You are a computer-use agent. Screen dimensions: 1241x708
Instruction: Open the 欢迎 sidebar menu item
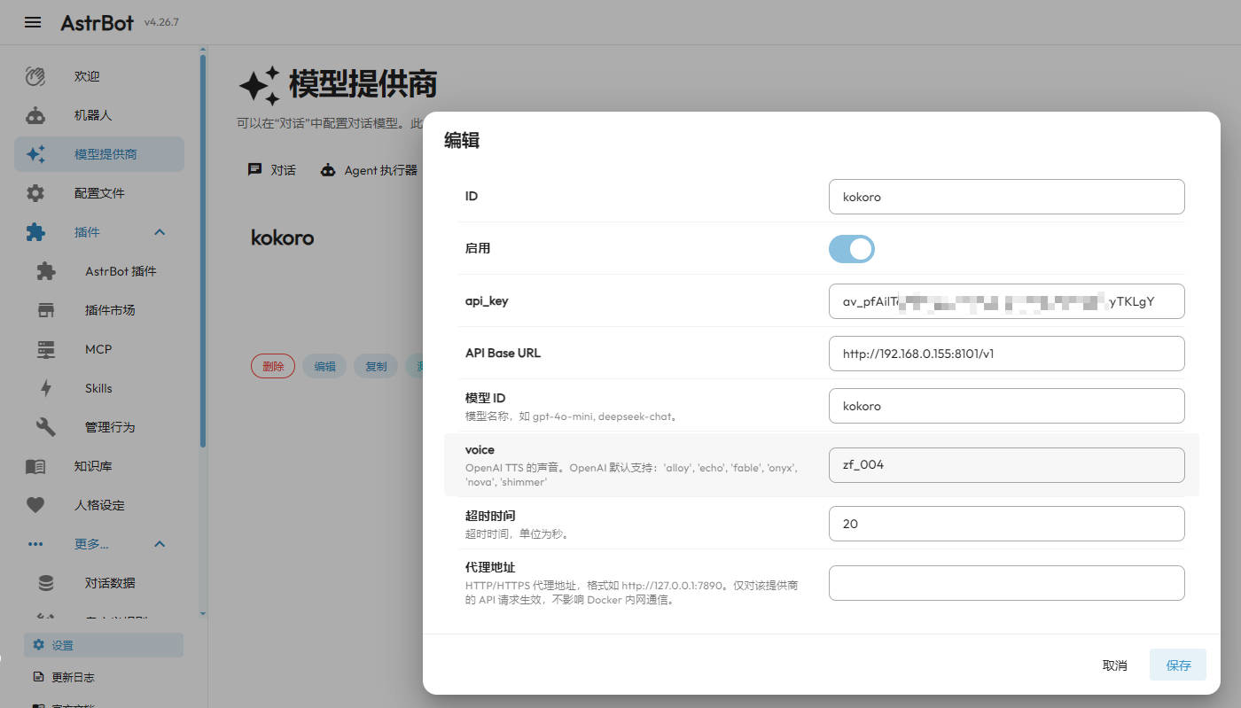point(99,76)
